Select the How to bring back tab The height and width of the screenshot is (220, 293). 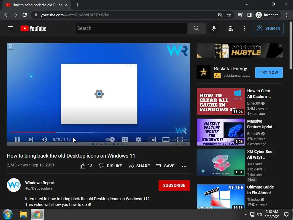(x=34, y=5)
